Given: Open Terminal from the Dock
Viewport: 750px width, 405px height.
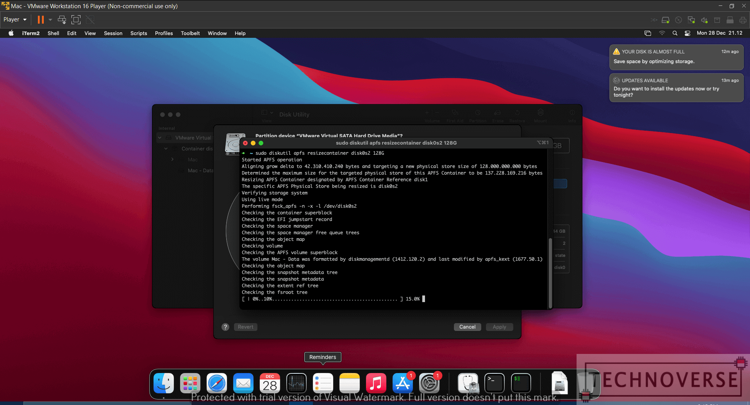Looking at the screenshot, I should coord(495,383).
